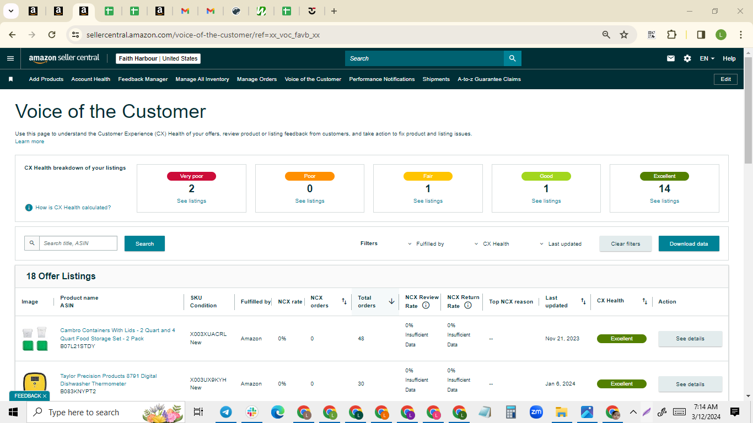Screen dimensions: 753x423
Task: See details for Taylor Thermometer listing
Action: (690, 384)
